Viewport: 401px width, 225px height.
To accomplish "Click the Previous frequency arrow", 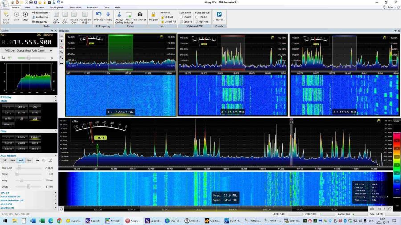I will click(98, 16).
